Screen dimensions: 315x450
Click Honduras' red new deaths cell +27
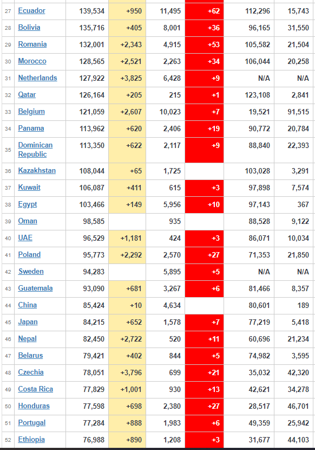[x=205, y=407]
